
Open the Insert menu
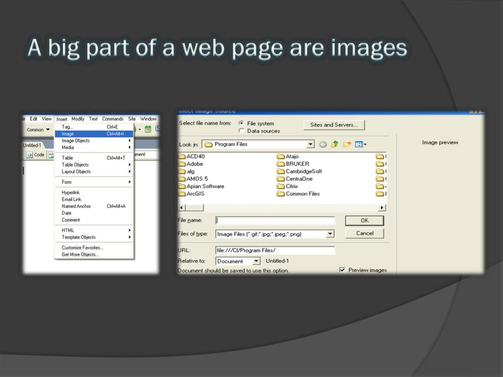click(x=62, y=119)
